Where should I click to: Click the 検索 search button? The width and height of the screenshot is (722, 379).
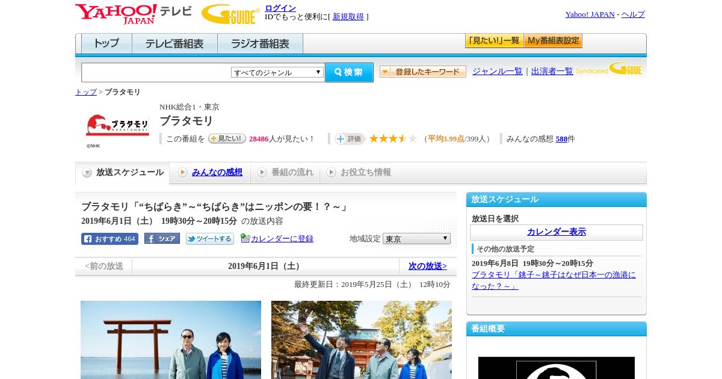click(349, 72)
